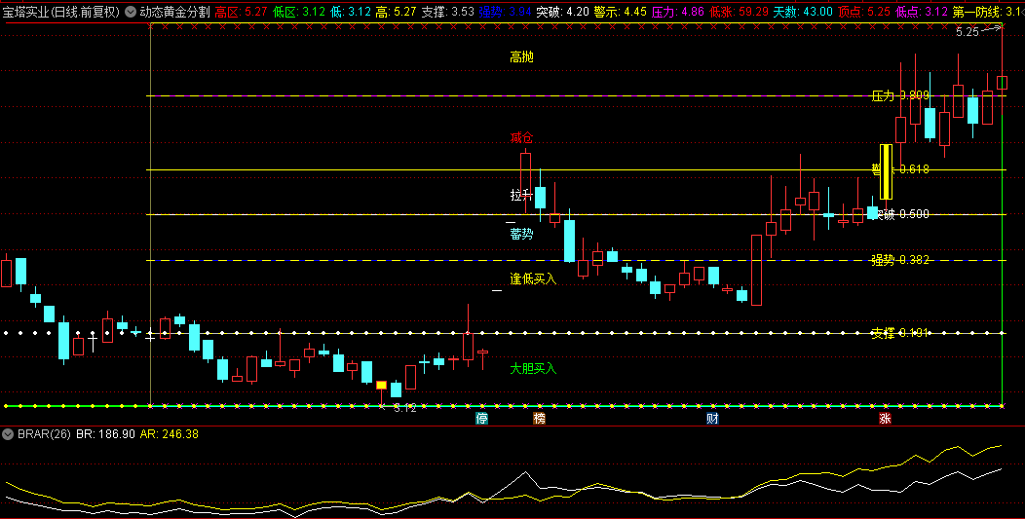Click the 蓄势 zone label
Image resolution: width=1025 pixels, height=519 pixels.
coord(521,234)
